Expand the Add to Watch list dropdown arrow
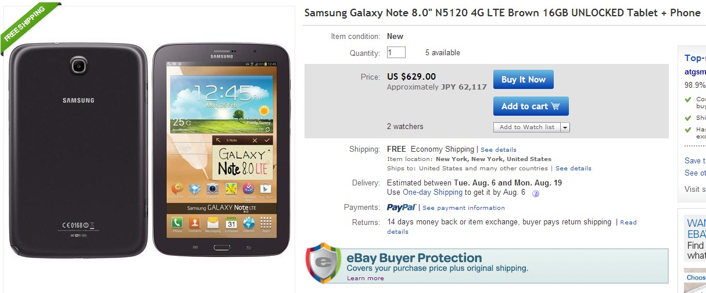 565,127
